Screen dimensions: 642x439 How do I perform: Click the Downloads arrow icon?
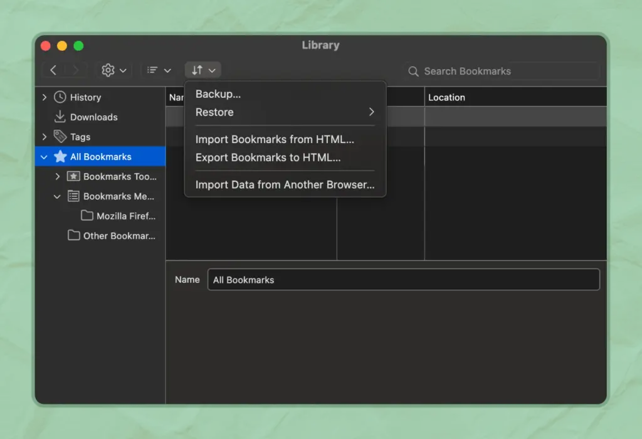(x=60, y=117)
